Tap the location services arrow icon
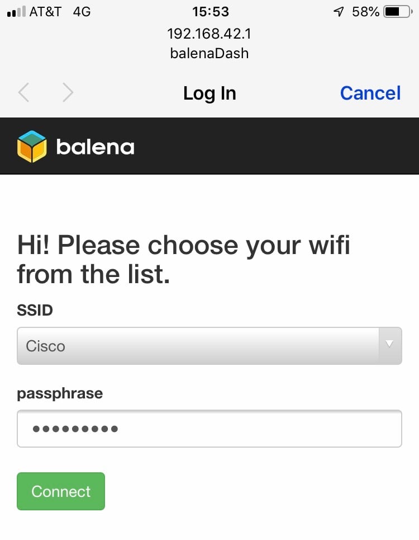The height and width of the screenshot is (540, 419). 339,12
